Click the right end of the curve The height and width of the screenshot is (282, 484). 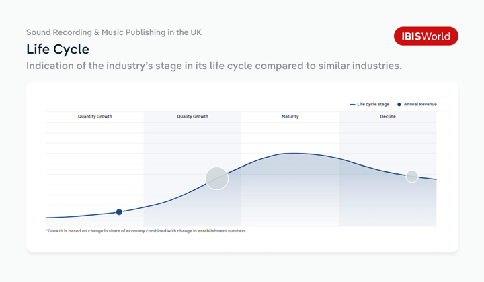click(x=436, y=179)
